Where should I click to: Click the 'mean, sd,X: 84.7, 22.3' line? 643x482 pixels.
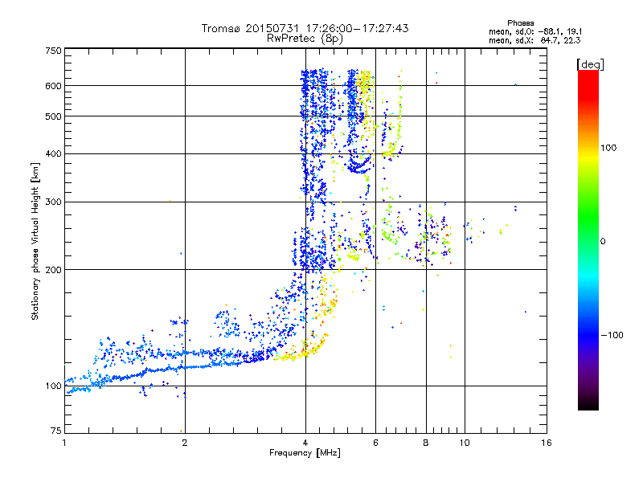pyautogui.click(x=534, y=40)
